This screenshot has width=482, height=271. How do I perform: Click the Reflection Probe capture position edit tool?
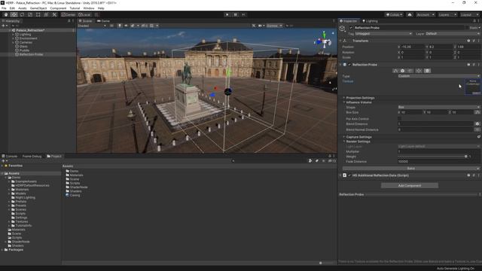(410, 71)
